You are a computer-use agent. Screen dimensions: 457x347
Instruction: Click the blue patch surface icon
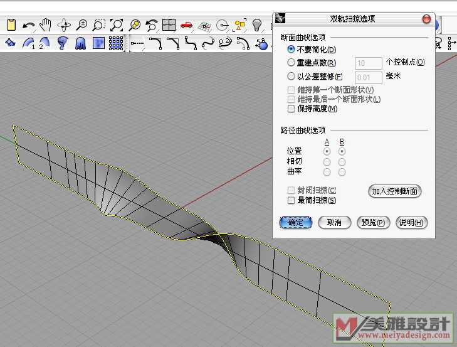coord(98,43)
